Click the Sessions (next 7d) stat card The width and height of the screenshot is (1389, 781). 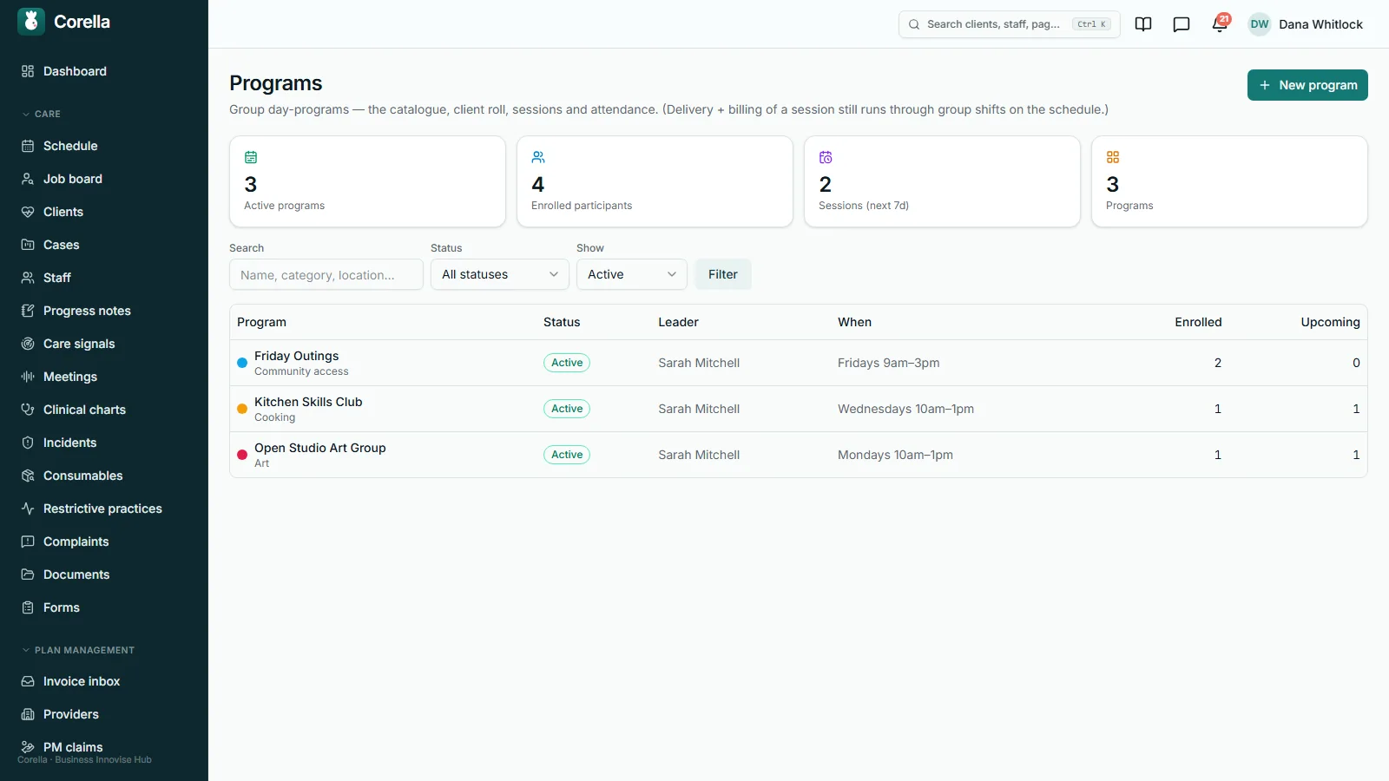[942, 181]
